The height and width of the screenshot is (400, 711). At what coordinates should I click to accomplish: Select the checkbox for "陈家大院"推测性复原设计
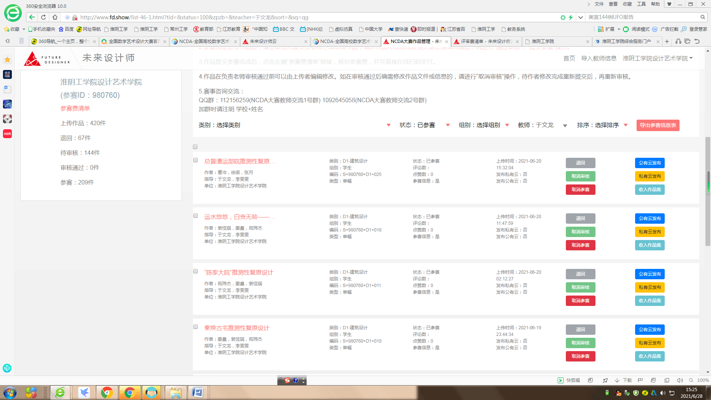pos(196,271)
